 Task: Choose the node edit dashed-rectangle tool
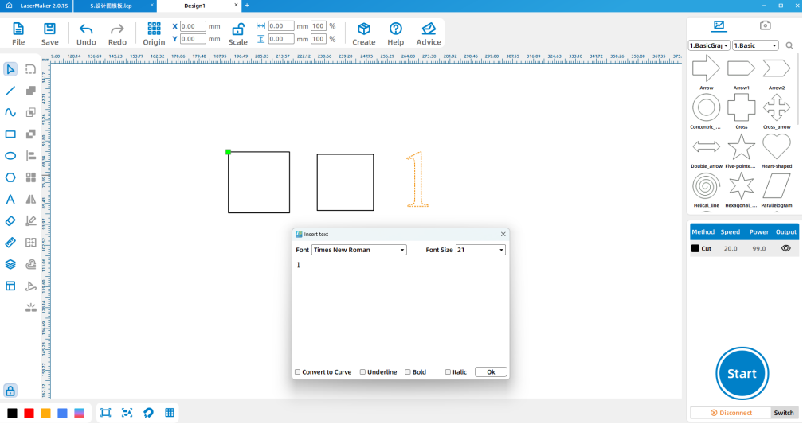pyautogui.click(x=31, y=69)
